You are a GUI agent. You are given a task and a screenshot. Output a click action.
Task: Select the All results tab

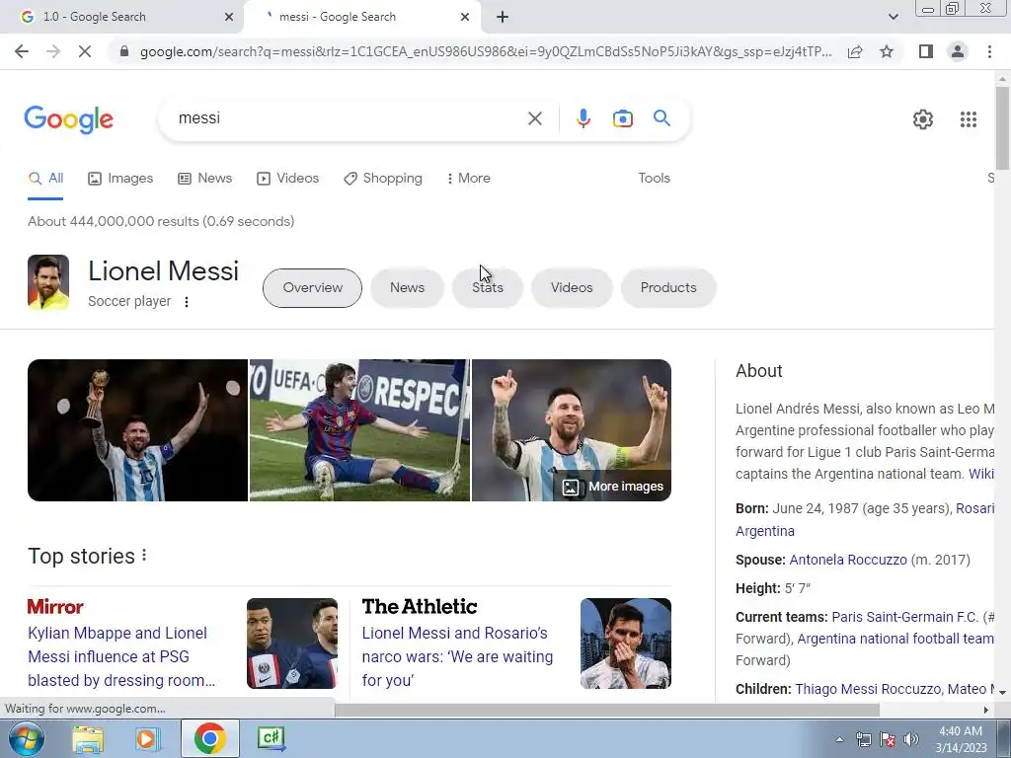pyautogui.click(x=45, y=178)
